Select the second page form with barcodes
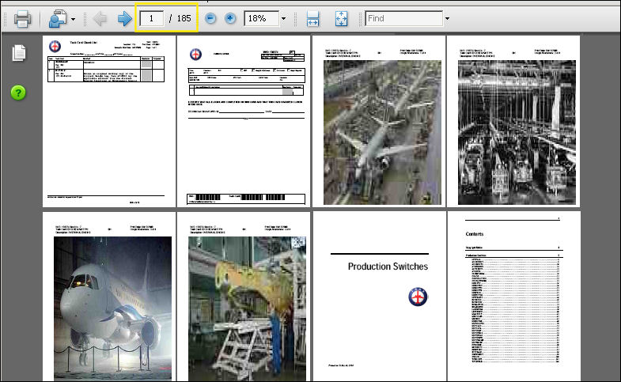 click(244, 121)
